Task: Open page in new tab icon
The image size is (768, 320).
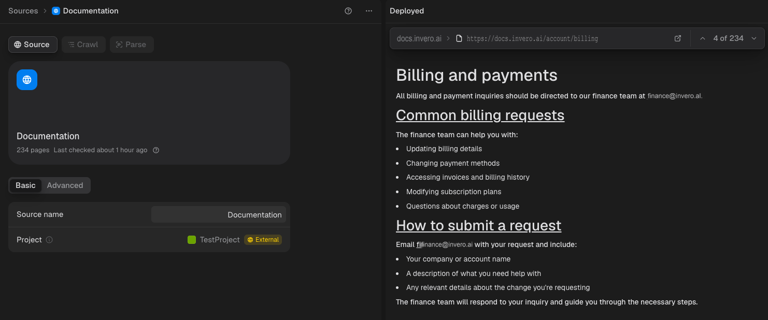Action: click(678, 38)
